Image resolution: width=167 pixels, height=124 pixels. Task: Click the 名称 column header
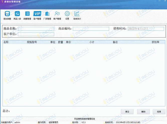[6, 42]
